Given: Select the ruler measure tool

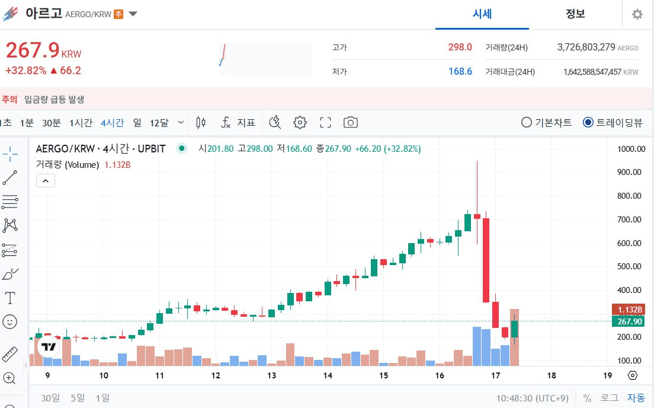Looking at the screenshot, I should 10,353.
